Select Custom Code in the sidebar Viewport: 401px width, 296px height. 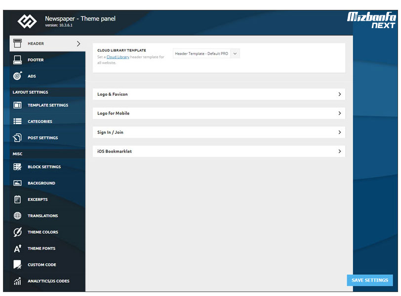47,264
